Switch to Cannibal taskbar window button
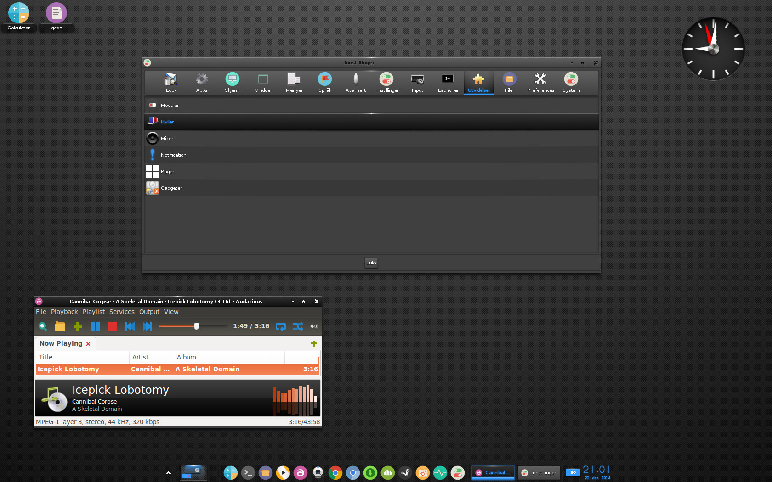The image size is (772, 482). [x=493, y=473]
